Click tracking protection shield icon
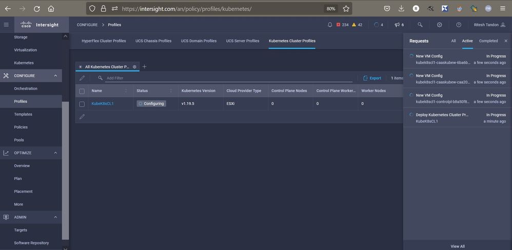 [x=92, y=9]
